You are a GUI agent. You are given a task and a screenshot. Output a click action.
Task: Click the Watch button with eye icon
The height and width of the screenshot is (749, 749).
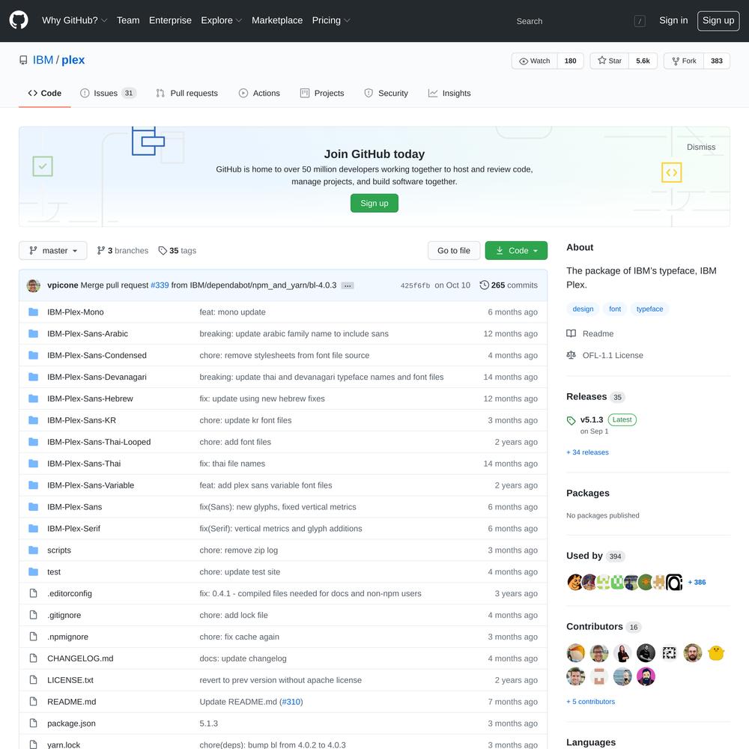[x=534, y=61]
